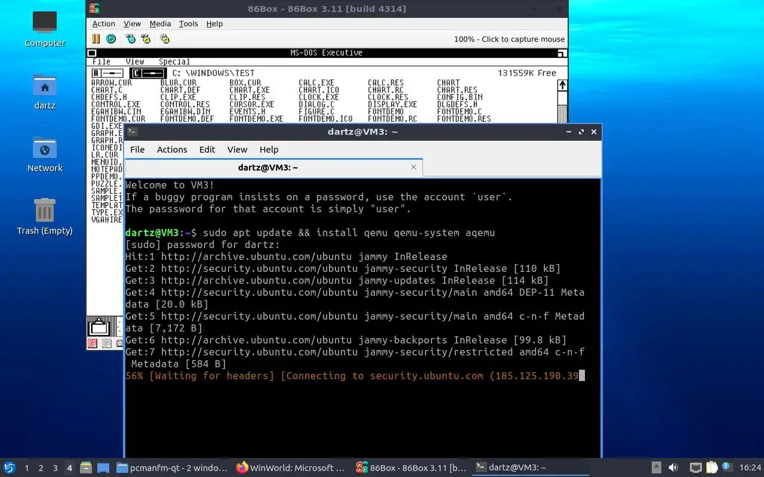Click the first Ctrl+Alt+Del icon in 86Box
764x477 pixels.
pos(131,39)
